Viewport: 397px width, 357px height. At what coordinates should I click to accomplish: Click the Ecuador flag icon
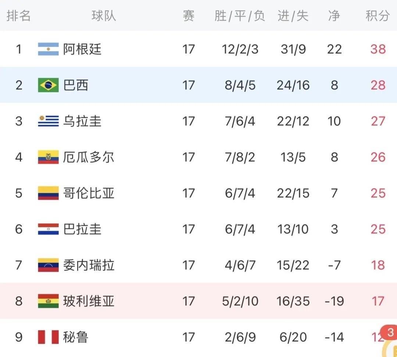point(48,157)
